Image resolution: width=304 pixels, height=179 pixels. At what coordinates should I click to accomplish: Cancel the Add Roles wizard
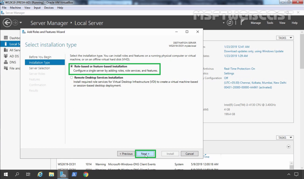click(x=189, y=153)
